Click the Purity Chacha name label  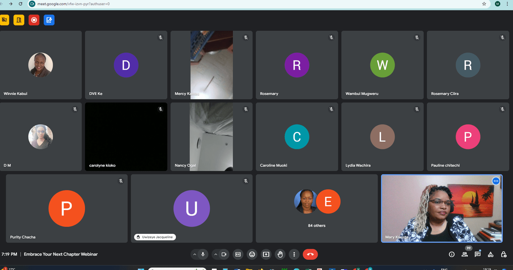pos(23,237)
